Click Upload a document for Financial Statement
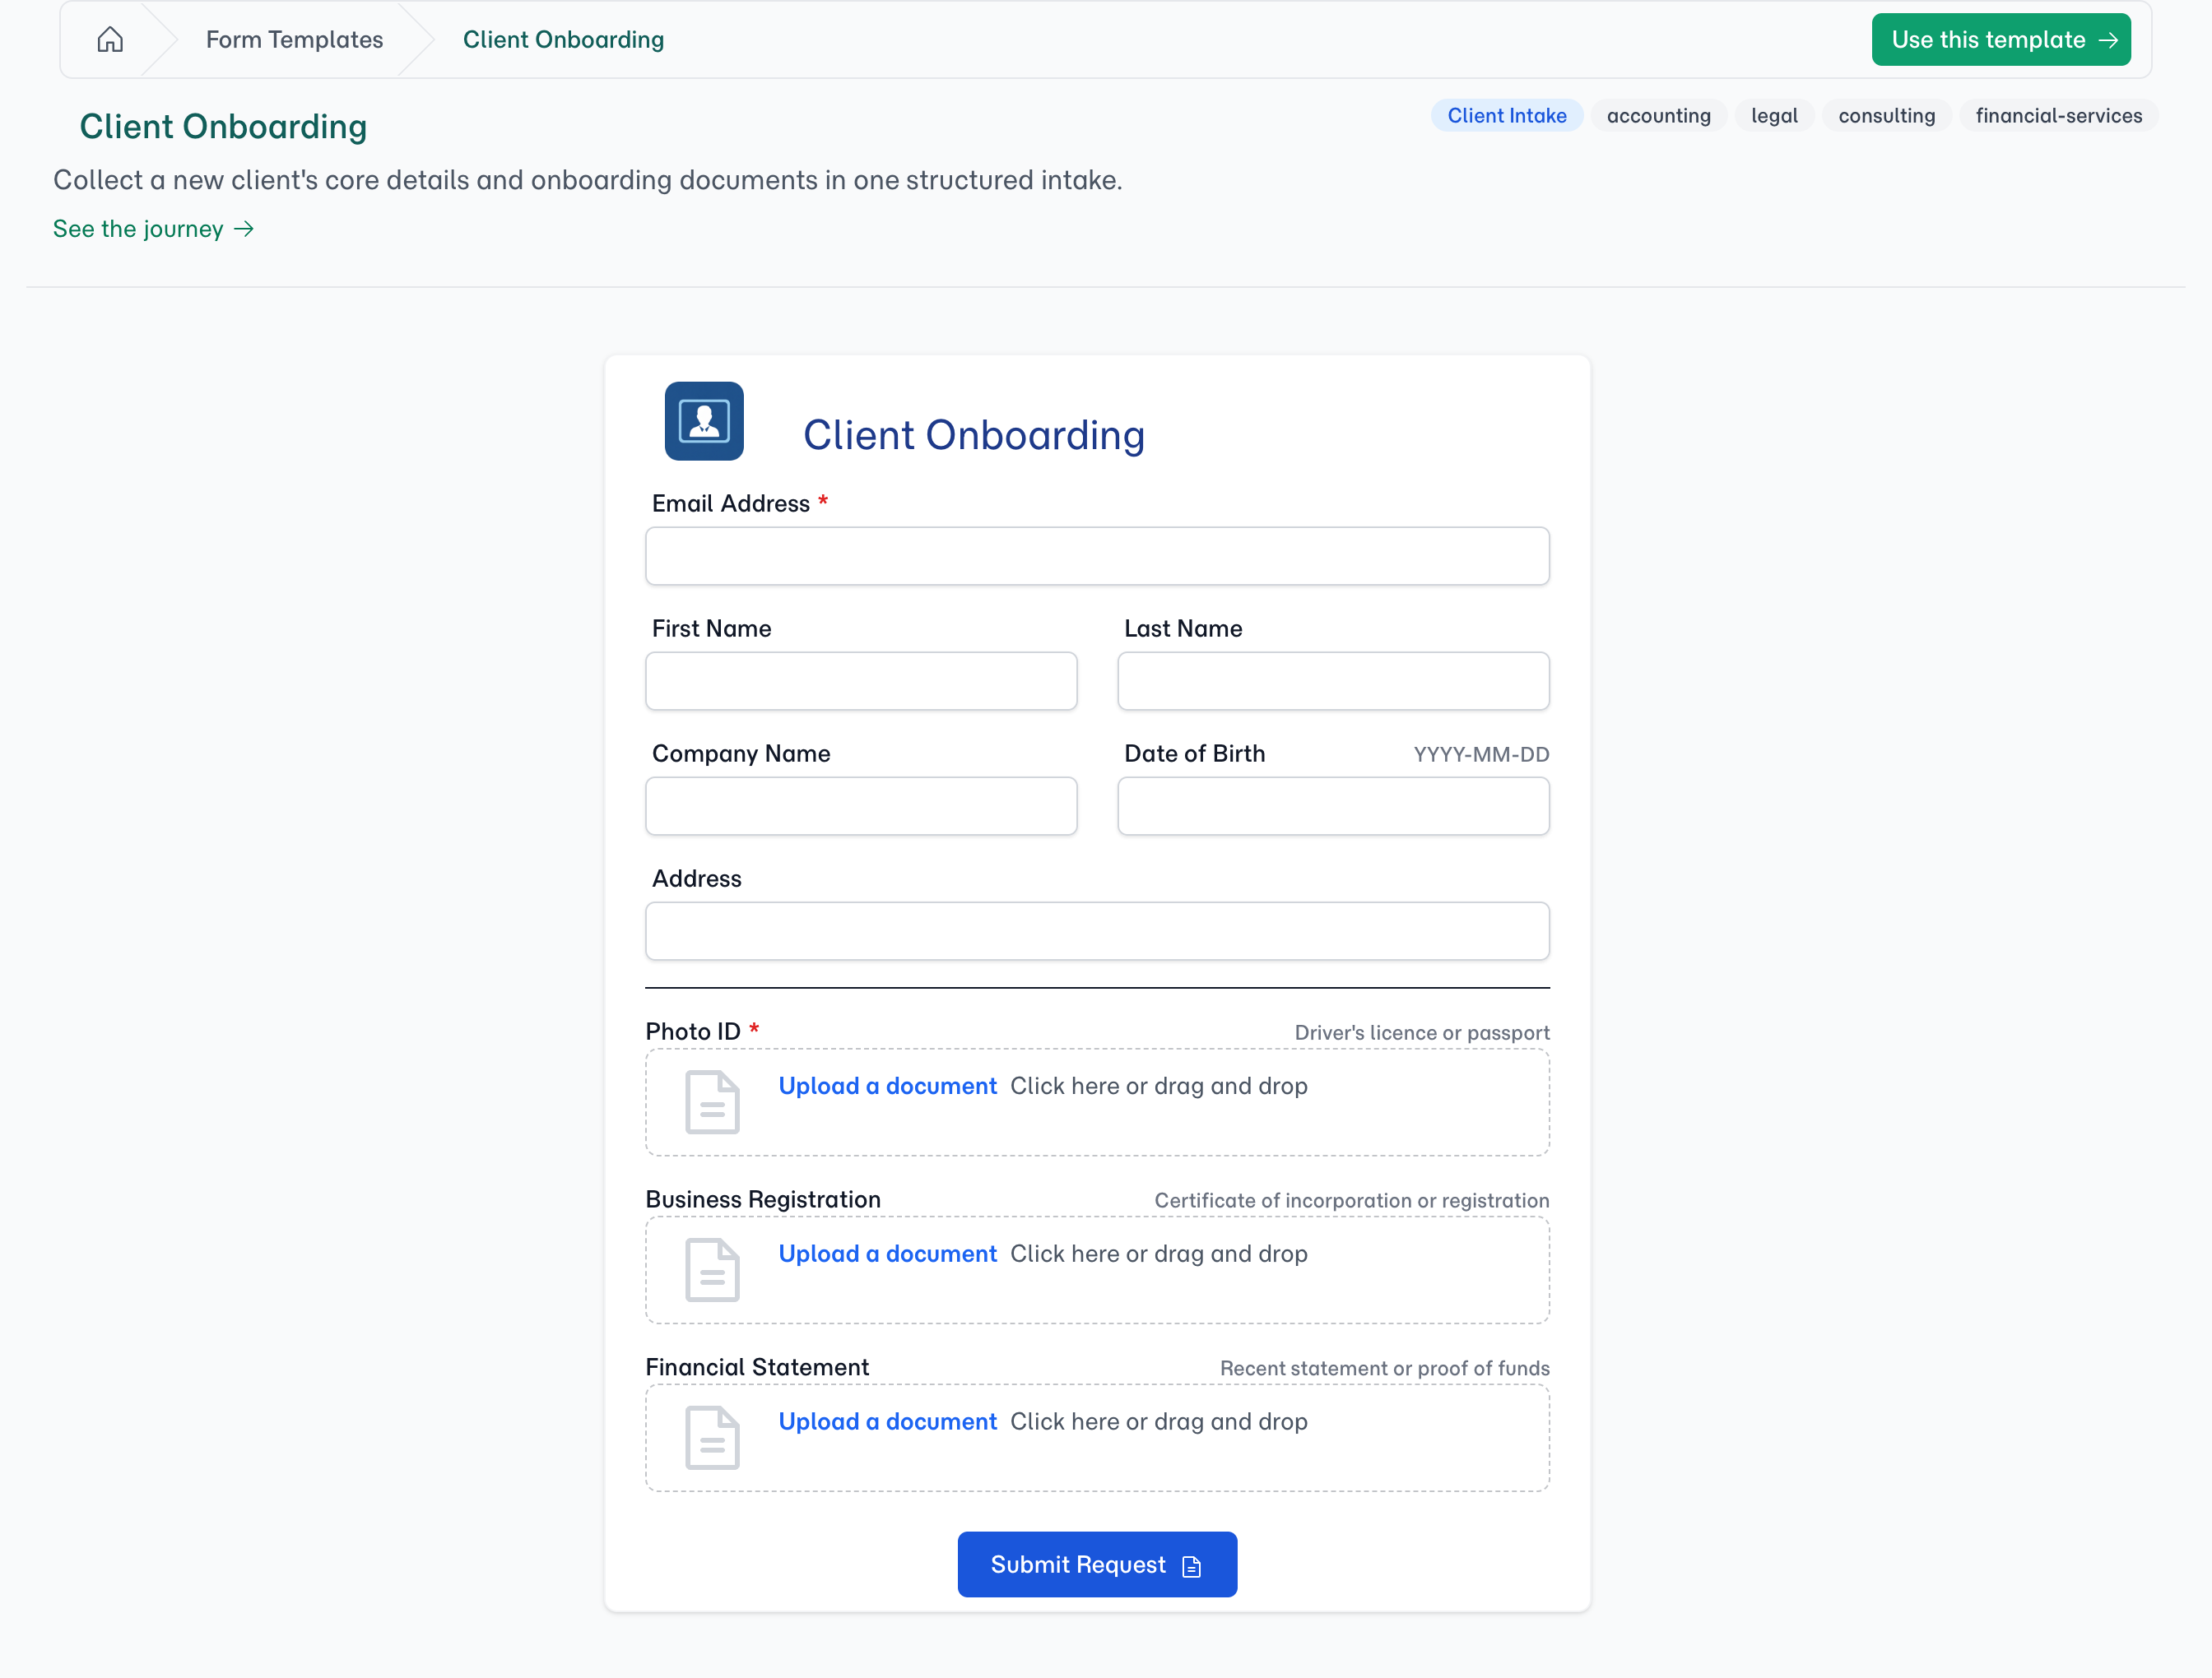The image size is (2212, 1678). tap(887, 1422)
